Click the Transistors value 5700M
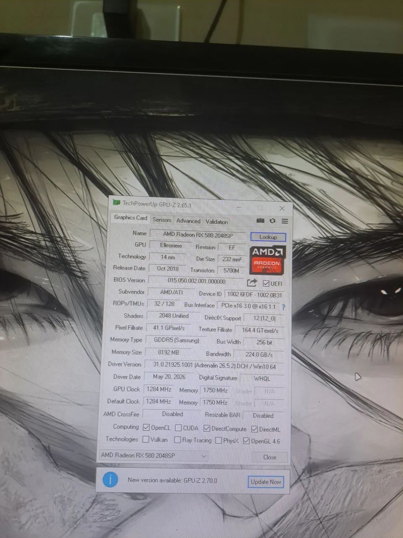Image resolution: width=403 pixels, height=538 pixels. pyautogui.click(x=231, y=271)
